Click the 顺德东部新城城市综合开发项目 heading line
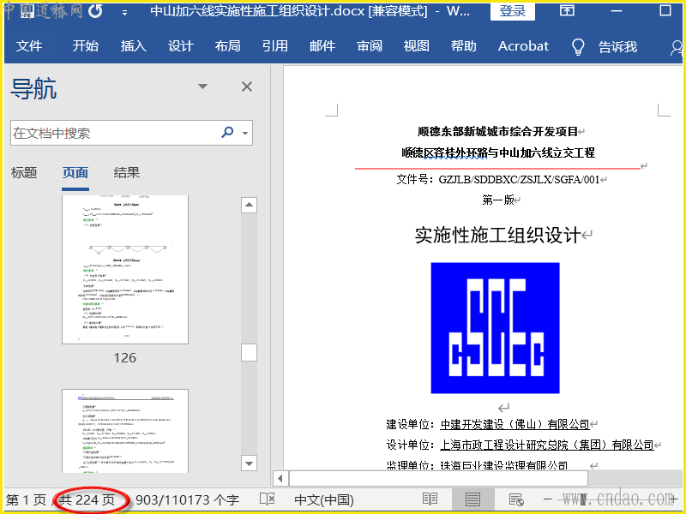The image size is (686, 514). (x=498, y=132)
